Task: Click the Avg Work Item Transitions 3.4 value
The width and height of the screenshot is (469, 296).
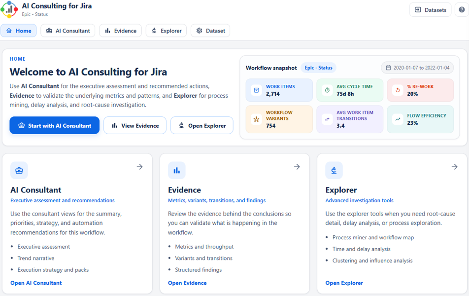Action: coord(340,126)
